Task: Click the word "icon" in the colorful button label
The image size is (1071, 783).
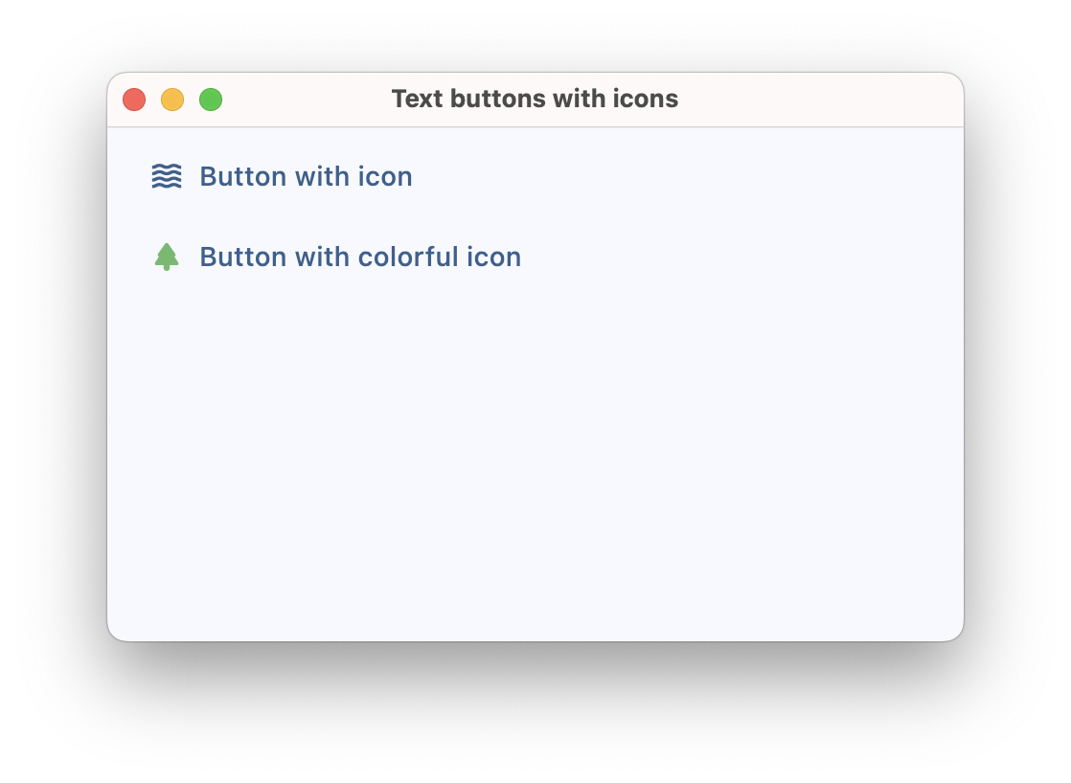Action: (494, 257)
